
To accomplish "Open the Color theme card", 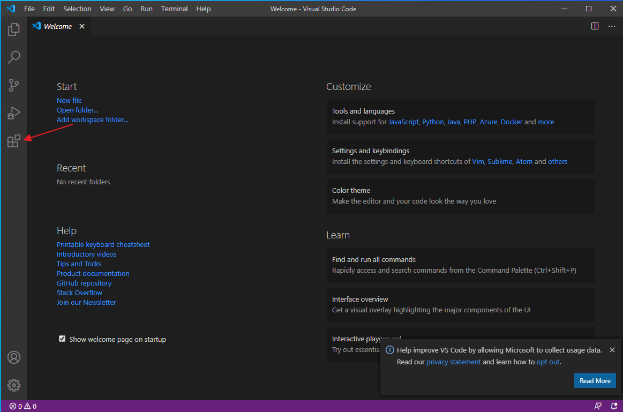I will pyautogui.click(x=461, y=196).
